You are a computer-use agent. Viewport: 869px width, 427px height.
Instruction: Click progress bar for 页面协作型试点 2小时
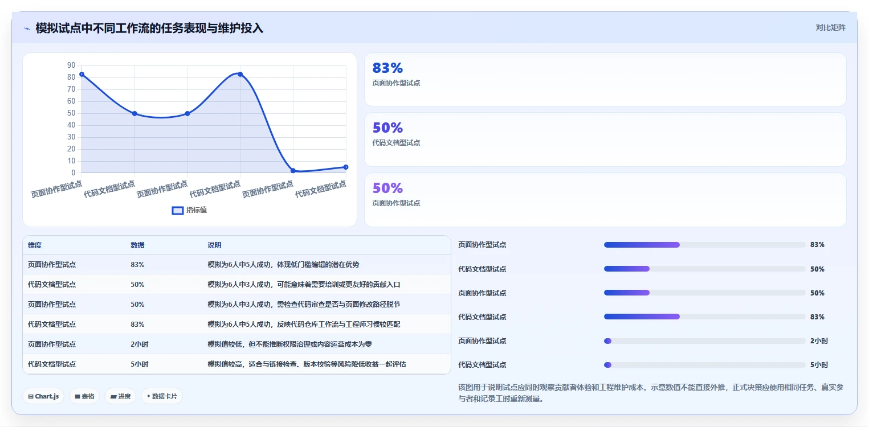704,340
